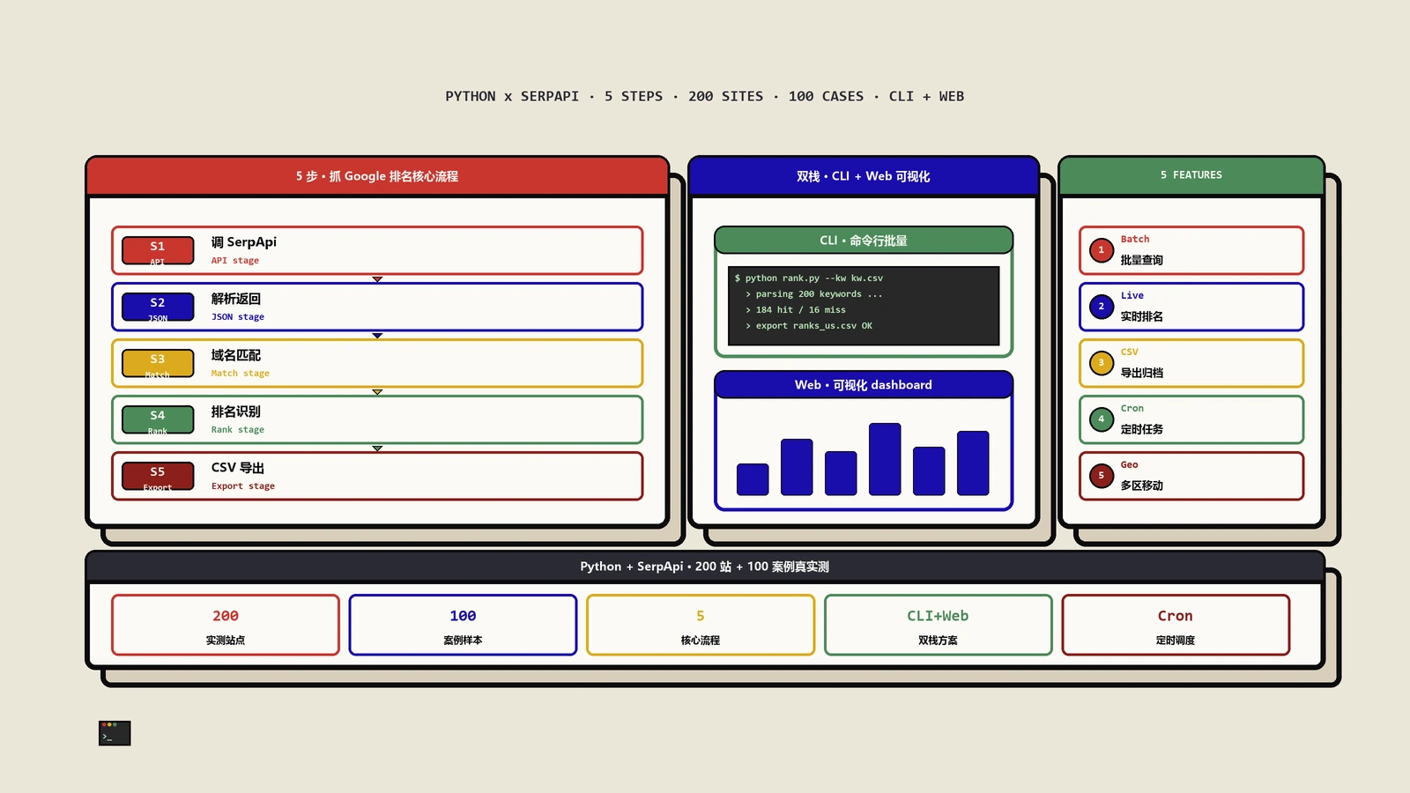Click the "定时任务" feature label
Viewport: 1410px width, 793px height.
click(1142, 429)
